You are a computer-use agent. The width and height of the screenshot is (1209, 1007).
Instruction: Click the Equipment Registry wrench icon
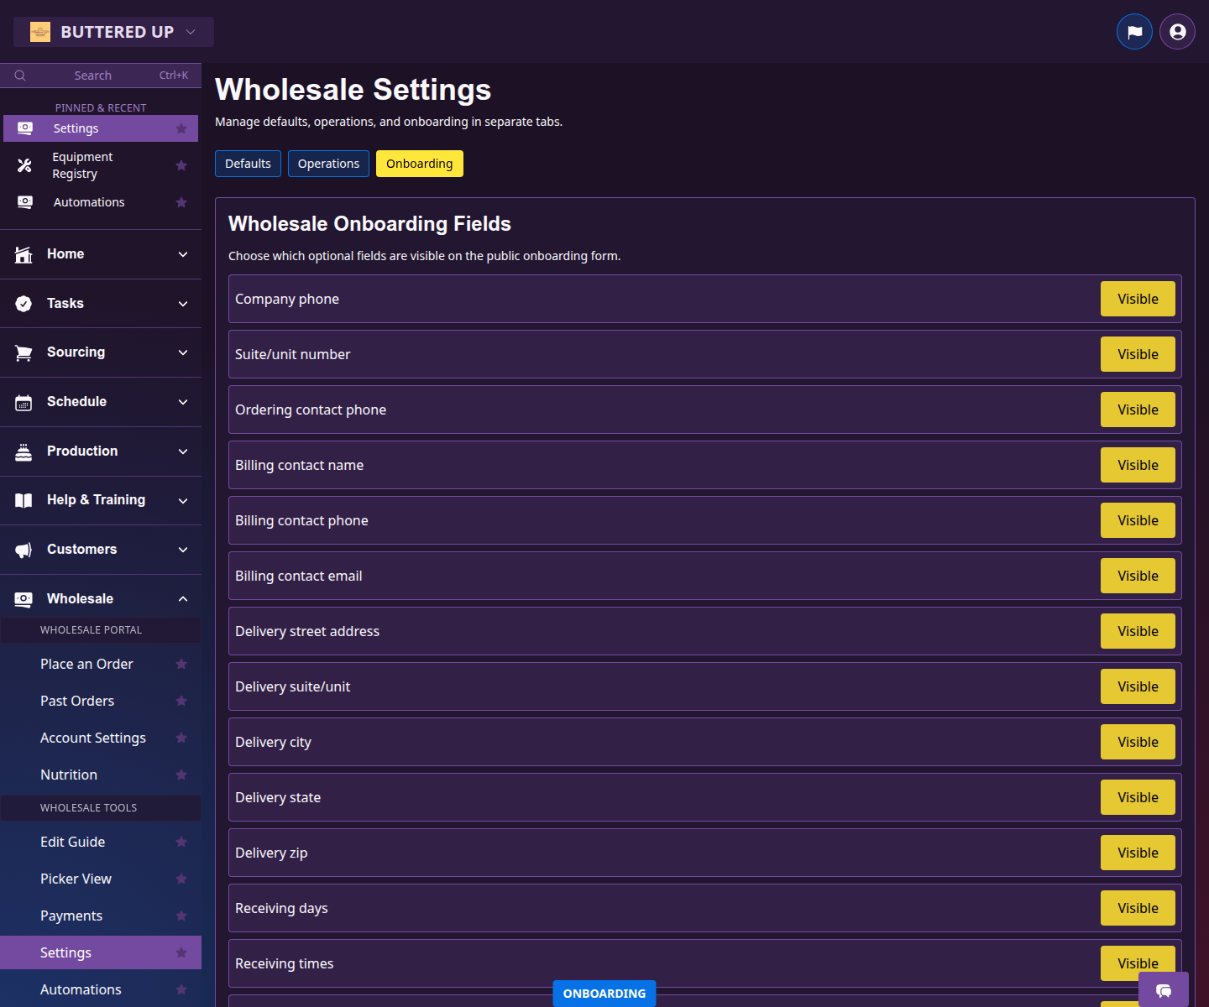pos(24,165)
